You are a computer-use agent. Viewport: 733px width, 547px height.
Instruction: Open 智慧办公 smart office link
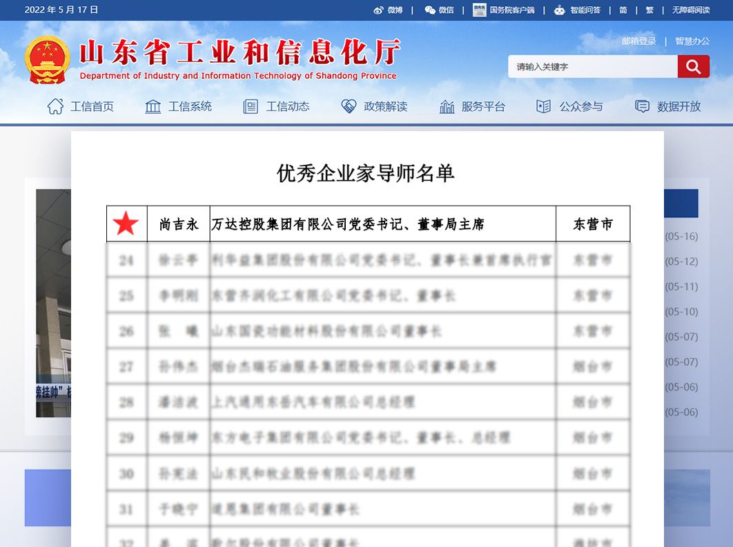click(692, 41)
